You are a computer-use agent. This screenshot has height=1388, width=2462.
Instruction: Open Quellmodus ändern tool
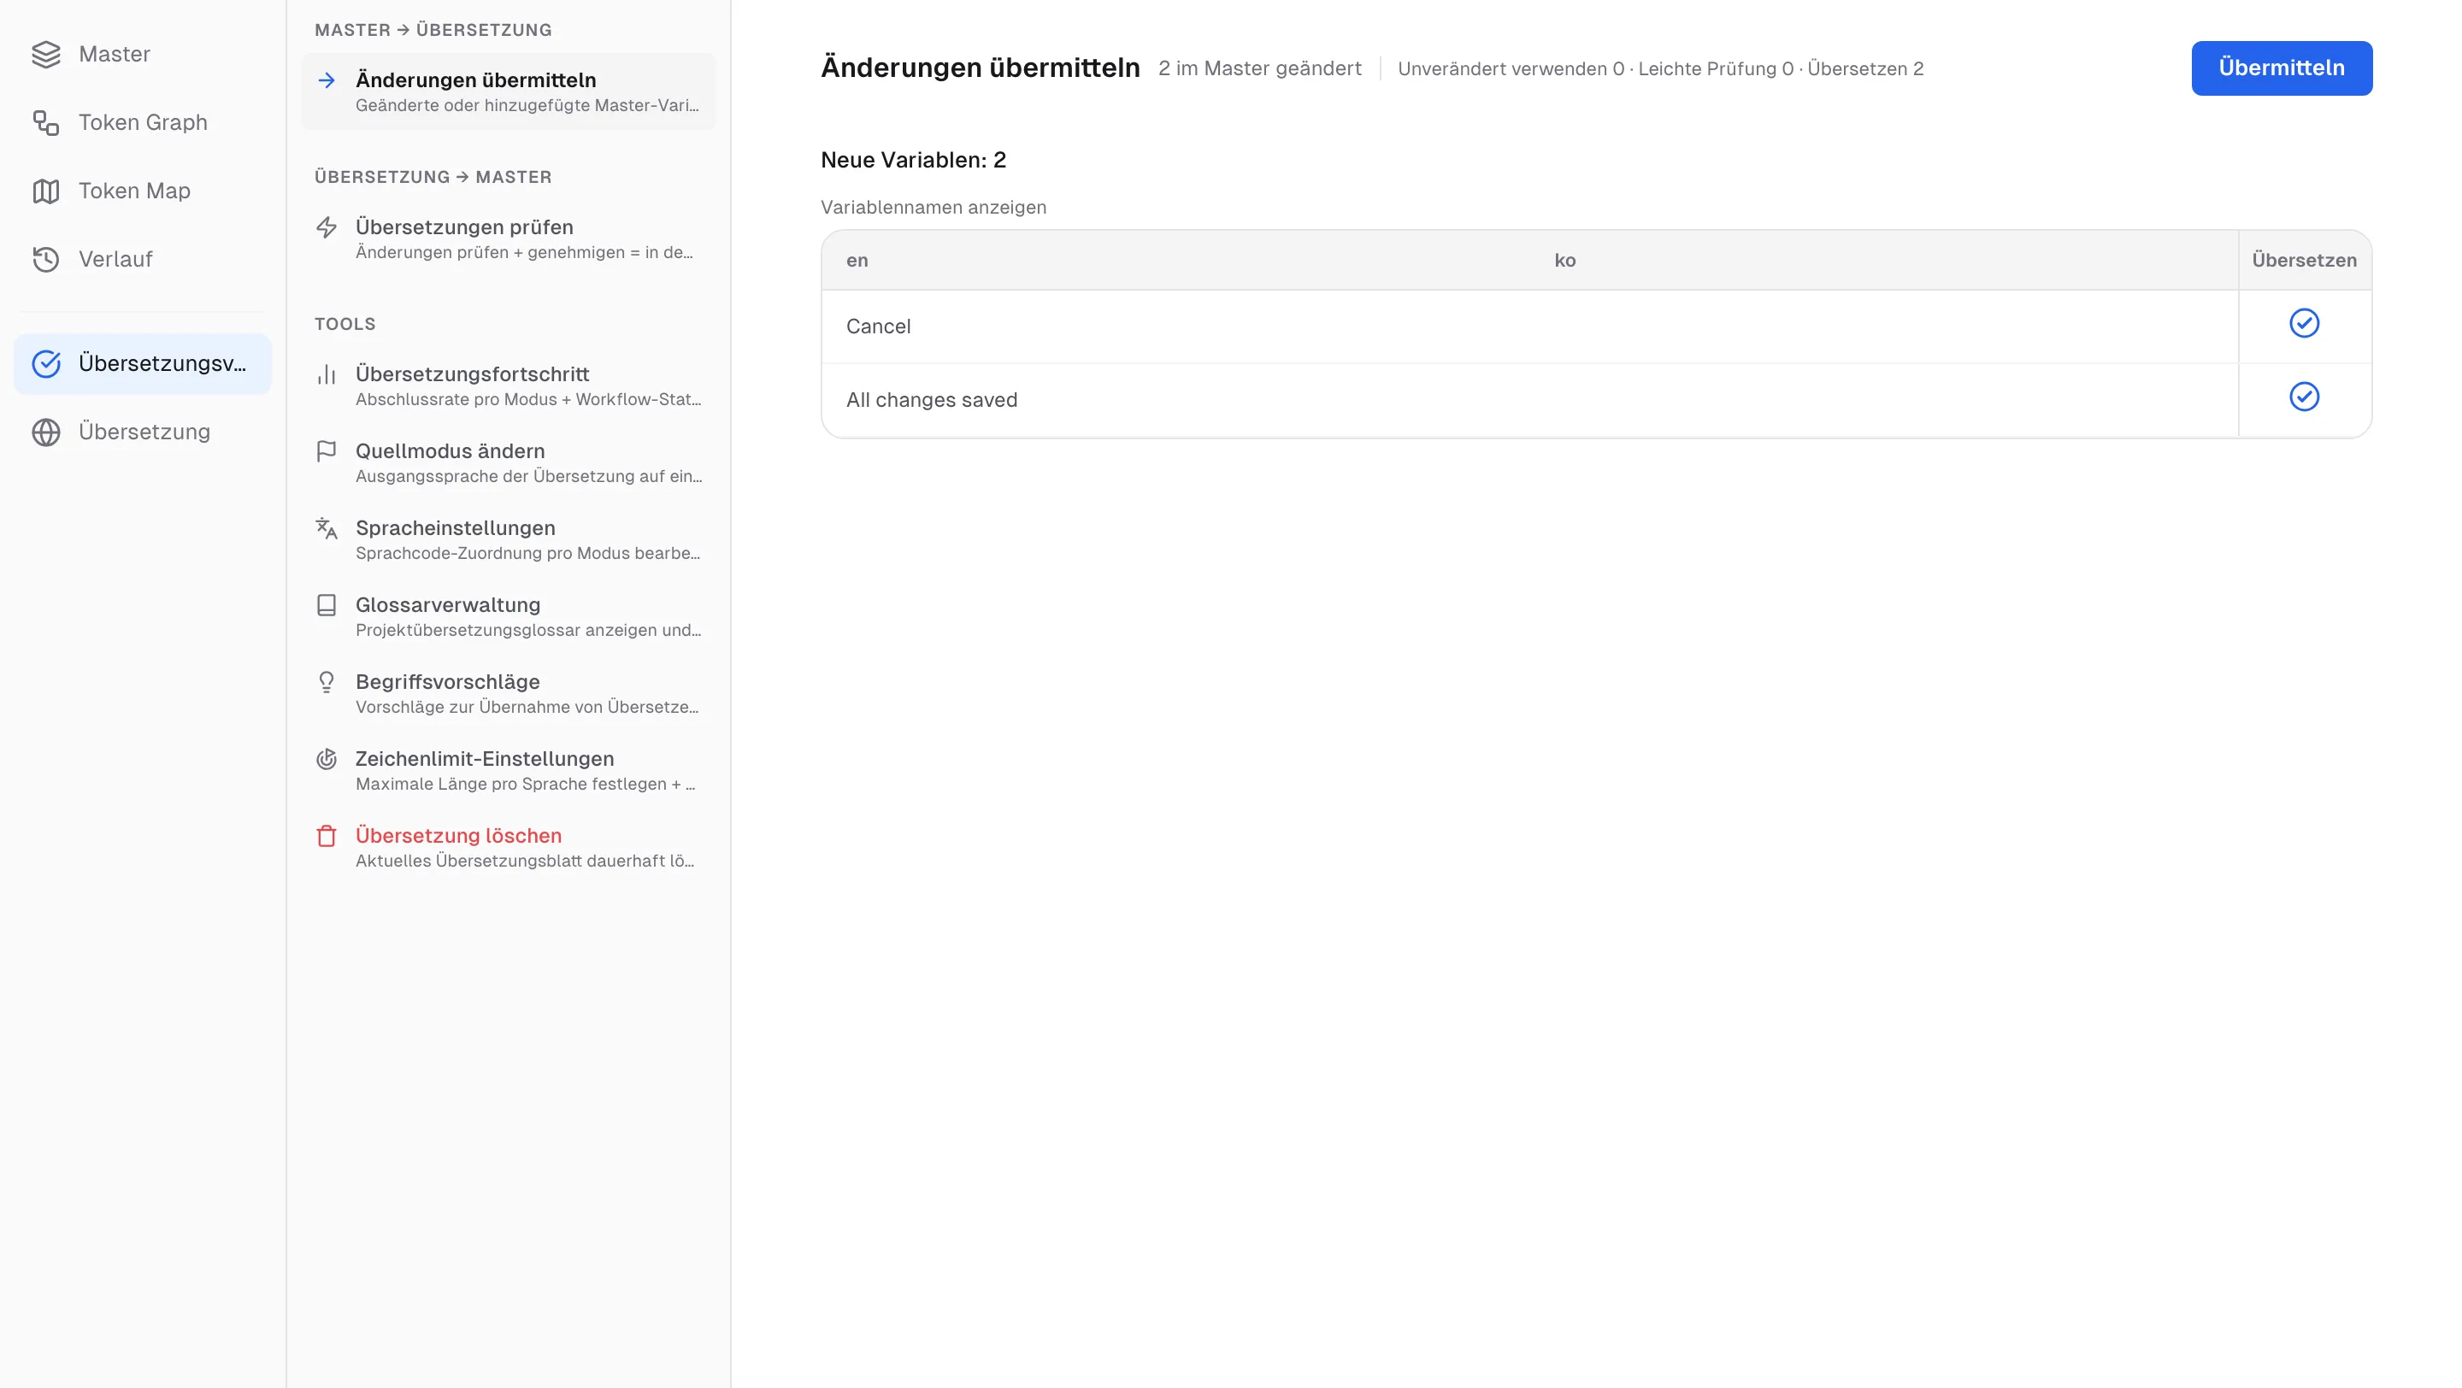pyautogui.click(x=509, y=462)
